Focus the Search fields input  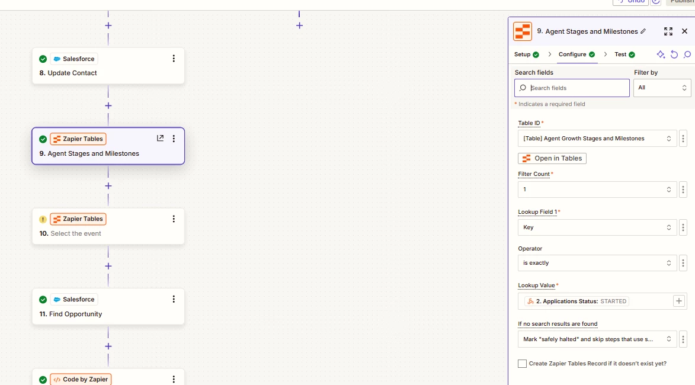tap(572, 88)
